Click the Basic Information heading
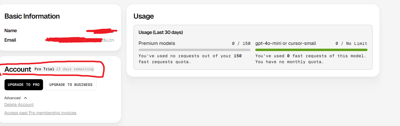Screen dimensions: 400x126 click(32, 16)
